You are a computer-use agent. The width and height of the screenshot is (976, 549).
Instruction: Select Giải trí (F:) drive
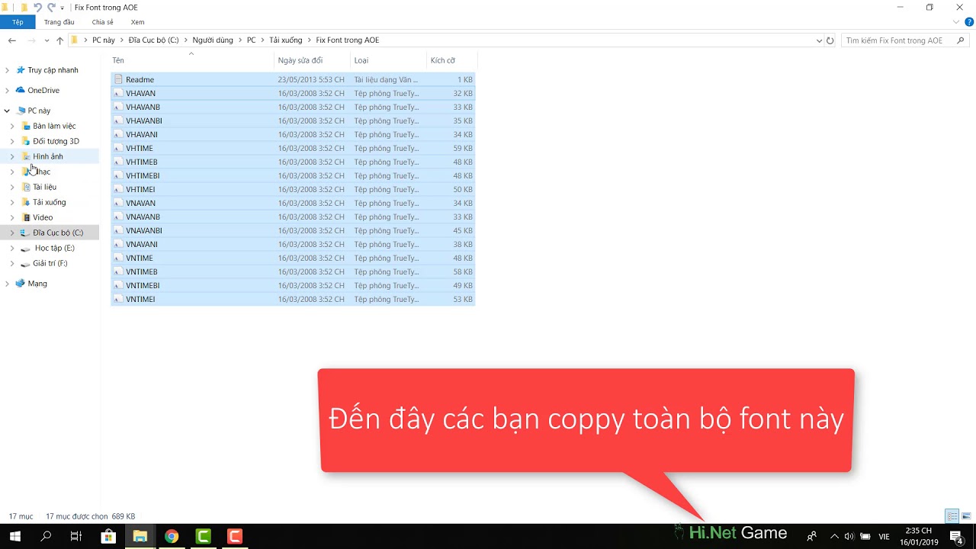[50, 263]
